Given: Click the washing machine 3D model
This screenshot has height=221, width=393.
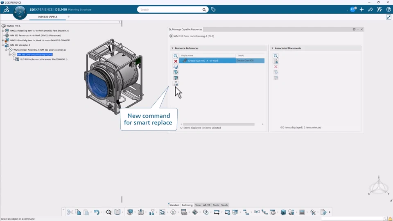Looking at the screenshot, I should click(x=114, y=77).
